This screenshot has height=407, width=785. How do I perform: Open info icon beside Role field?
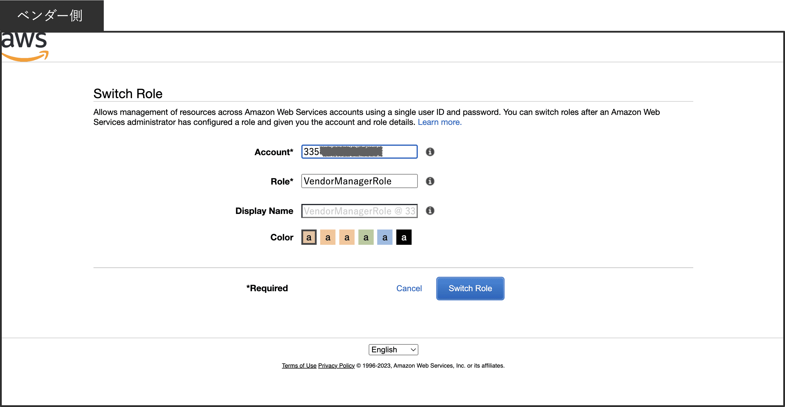coord(430,181)
